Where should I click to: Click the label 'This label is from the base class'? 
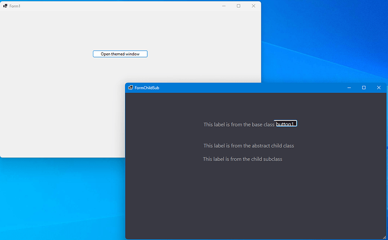point(239,124)
